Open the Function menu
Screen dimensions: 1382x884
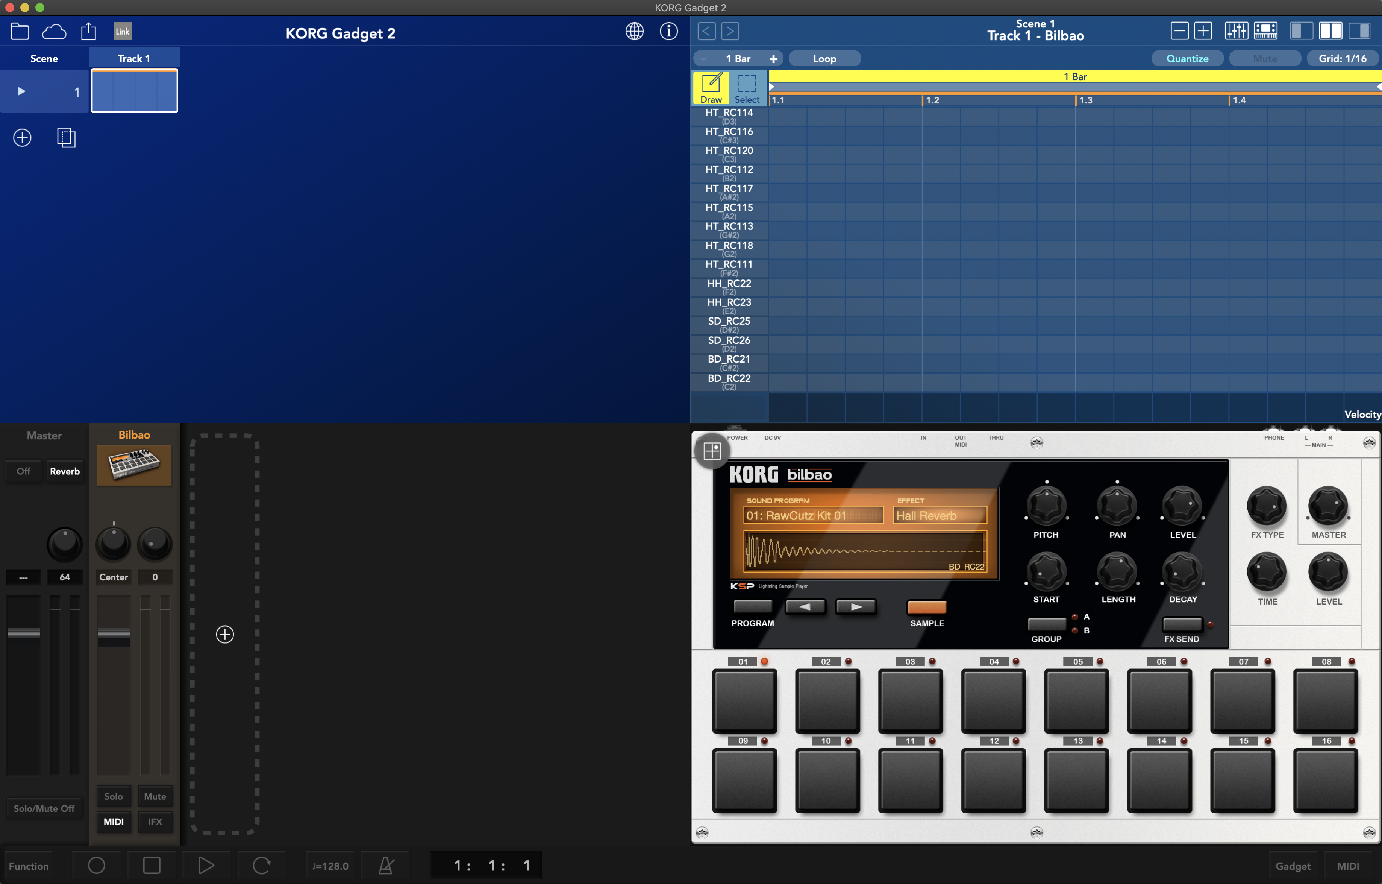pos(29,866)
